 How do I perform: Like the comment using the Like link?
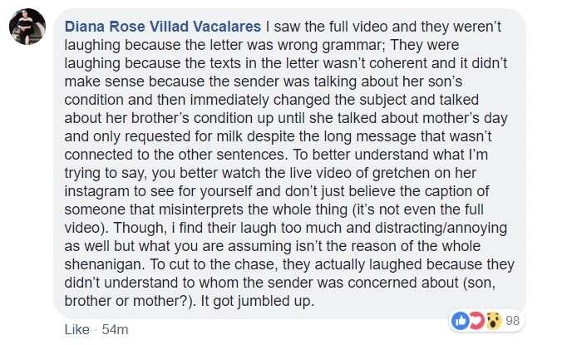point(77,329)
